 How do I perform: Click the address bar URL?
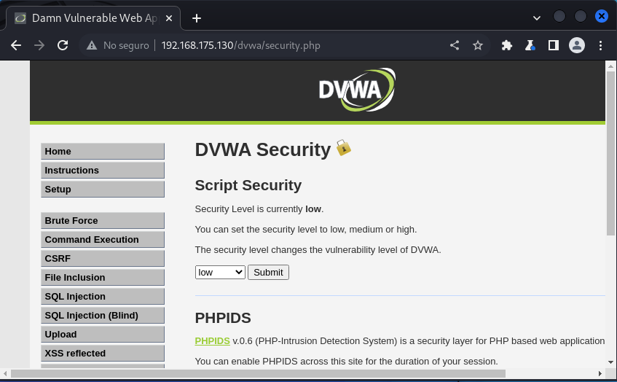point(240,45)
